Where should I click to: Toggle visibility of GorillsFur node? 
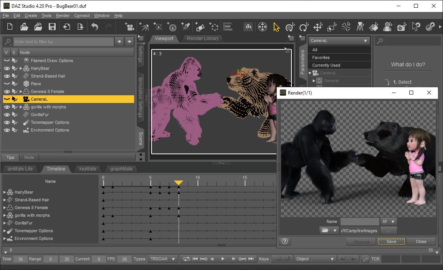[x=7, y=115]
